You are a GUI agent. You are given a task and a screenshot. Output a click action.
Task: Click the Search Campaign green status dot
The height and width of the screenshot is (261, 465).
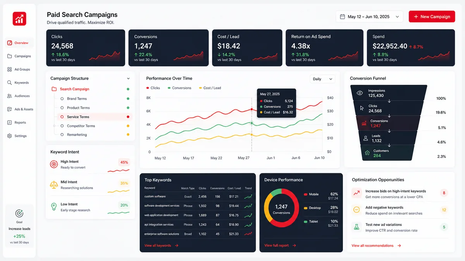tap(128, 89)
